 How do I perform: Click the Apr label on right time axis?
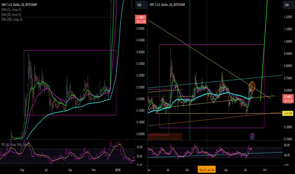point(226,170)
